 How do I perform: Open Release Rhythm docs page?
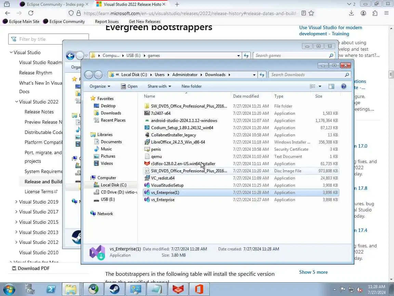pyautogui.click(x=36, y=73)
